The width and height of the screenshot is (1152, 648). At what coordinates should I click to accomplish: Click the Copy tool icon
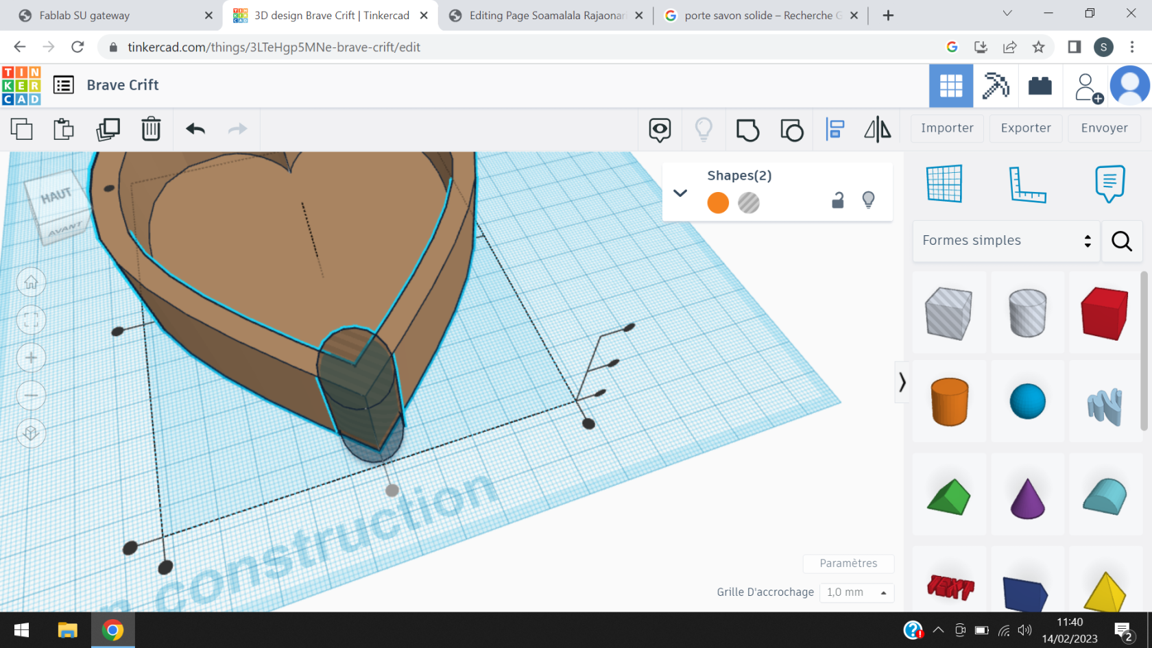tap(22, 129)
